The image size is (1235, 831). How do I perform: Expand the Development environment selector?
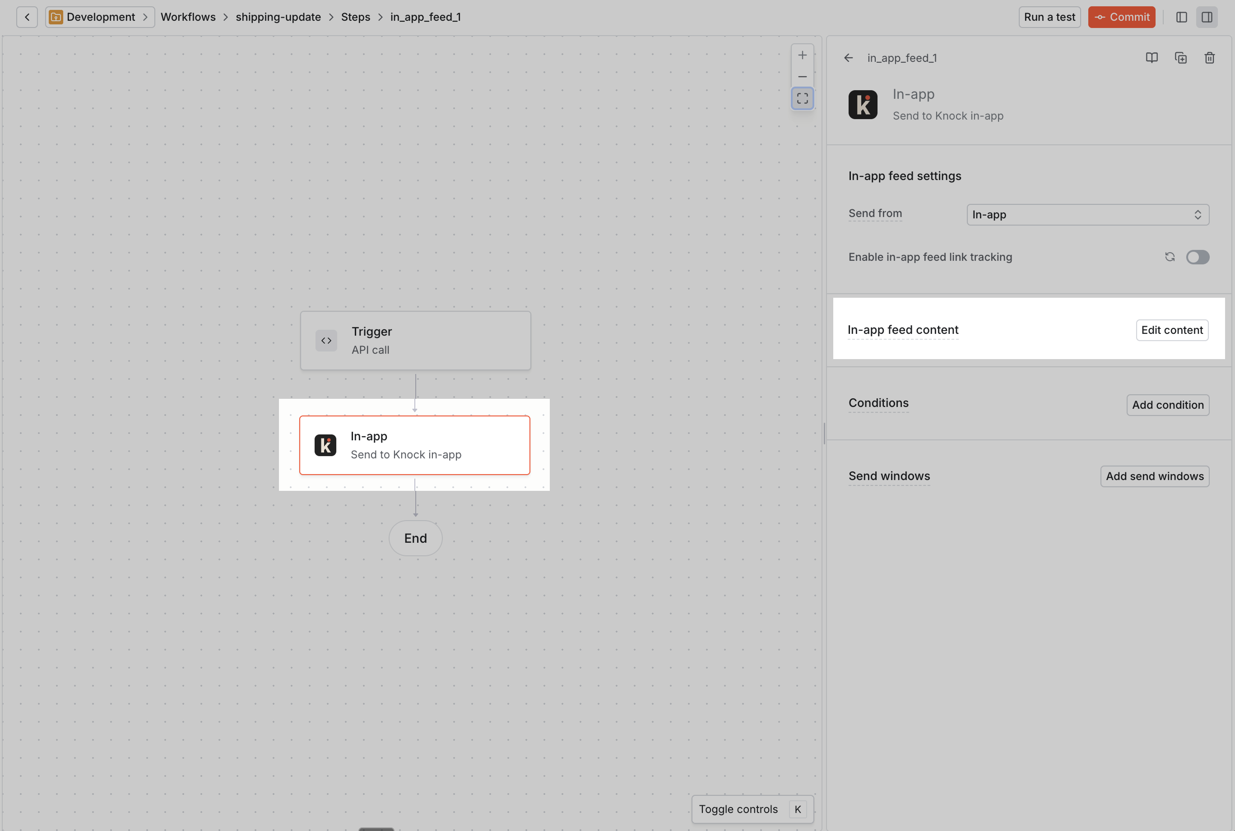[99, 16]
